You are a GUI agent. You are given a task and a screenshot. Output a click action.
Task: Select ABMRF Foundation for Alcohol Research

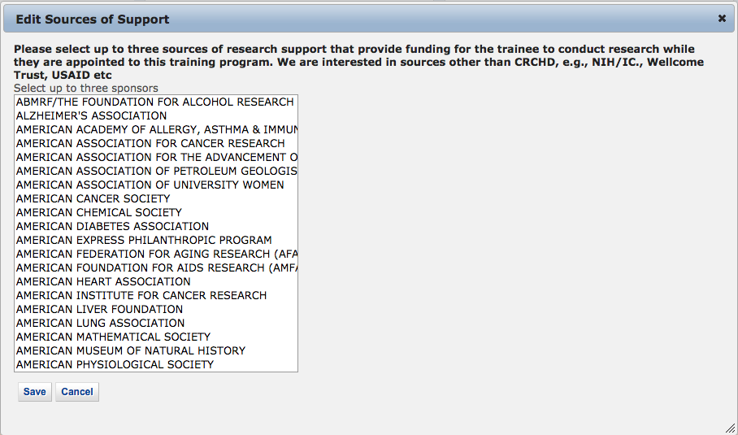(154, 102)
